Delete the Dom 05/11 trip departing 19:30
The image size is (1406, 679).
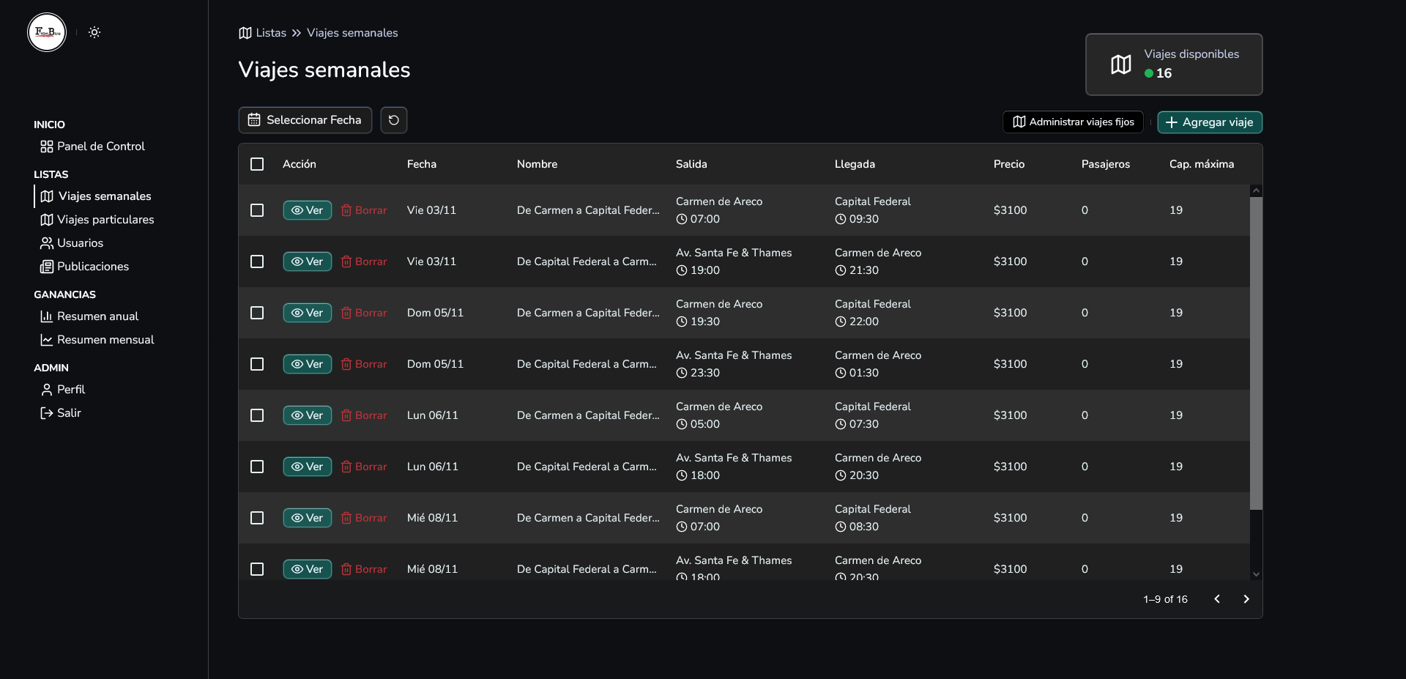point(364,313)
